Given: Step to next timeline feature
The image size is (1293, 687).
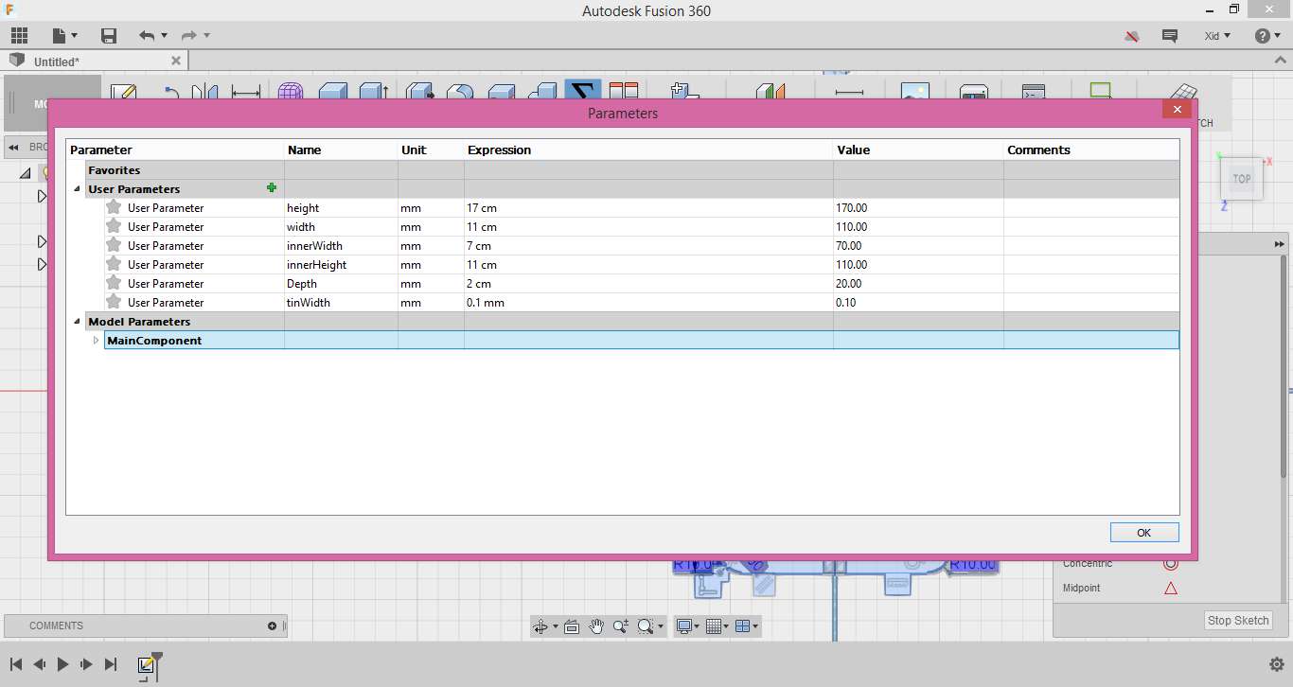Looking at the screenshot, I should click(87, 664).
